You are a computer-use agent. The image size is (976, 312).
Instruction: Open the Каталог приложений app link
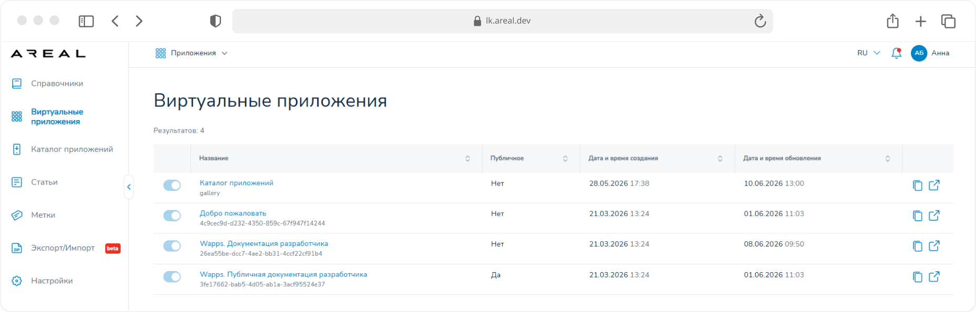point(237,183)
